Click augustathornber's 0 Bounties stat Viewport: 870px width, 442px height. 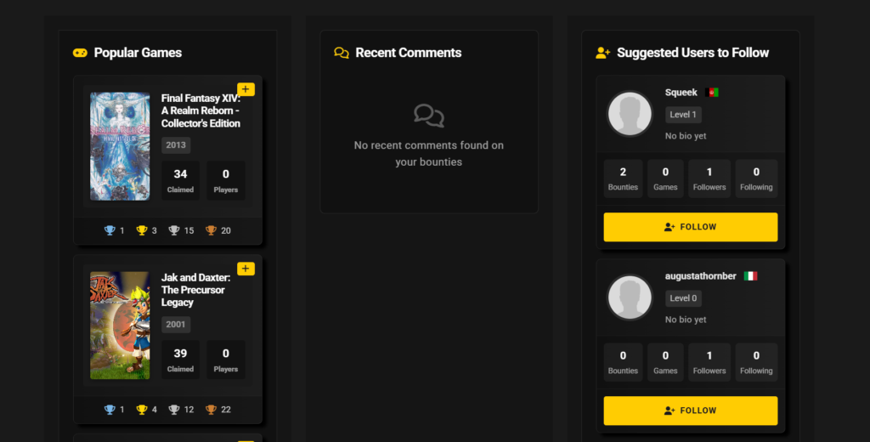[x=623, y=363]
